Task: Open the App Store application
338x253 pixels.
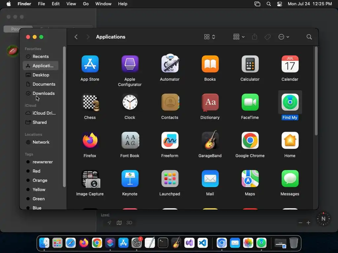Action: click(90, 64)
